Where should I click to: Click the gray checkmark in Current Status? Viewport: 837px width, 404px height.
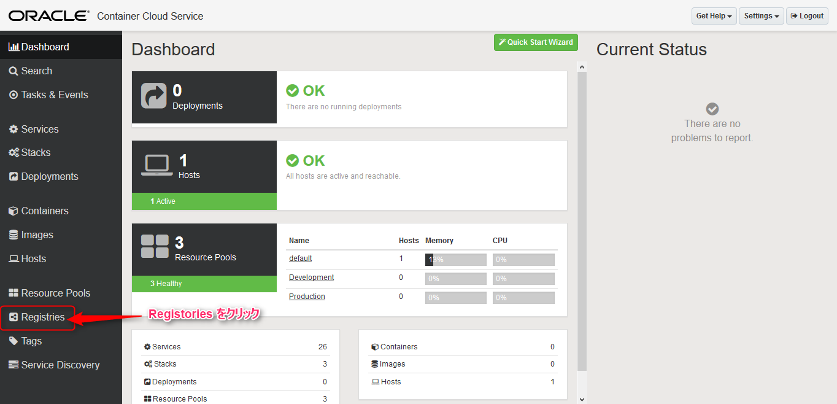pyautogui.click(x=712, y=109)
